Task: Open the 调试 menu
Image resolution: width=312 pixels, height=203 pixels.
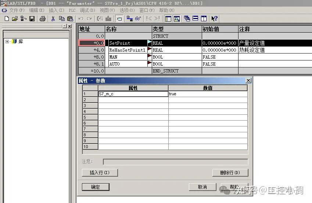Action: point(87,10)
